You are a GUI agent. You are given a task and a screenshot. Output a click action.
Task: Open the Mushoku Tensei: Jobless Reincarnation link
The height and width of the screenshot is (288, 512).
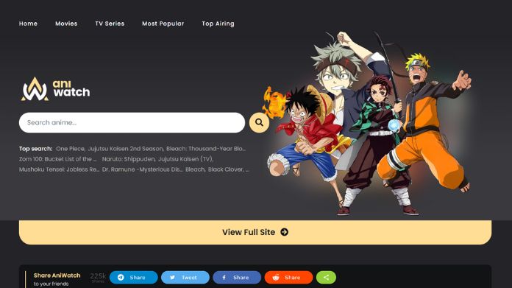pos(59,169)
